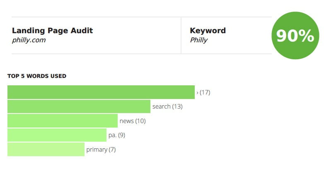The image size is (324, 169).
Task: Select the Philly keyword value
Action: (x=198, y=40)
